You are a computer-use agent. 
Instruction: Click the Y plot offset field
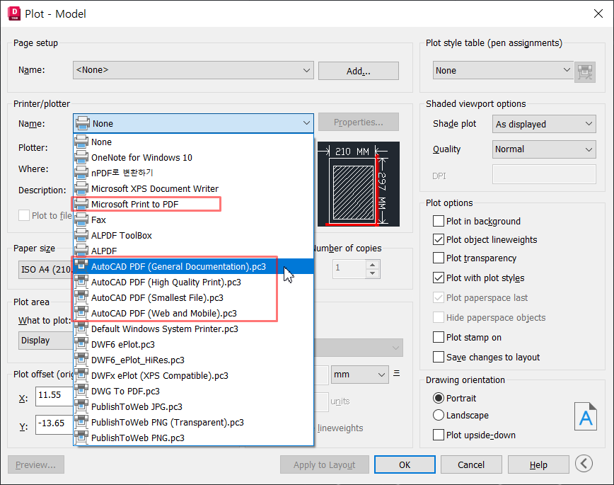tap(54, 425)
